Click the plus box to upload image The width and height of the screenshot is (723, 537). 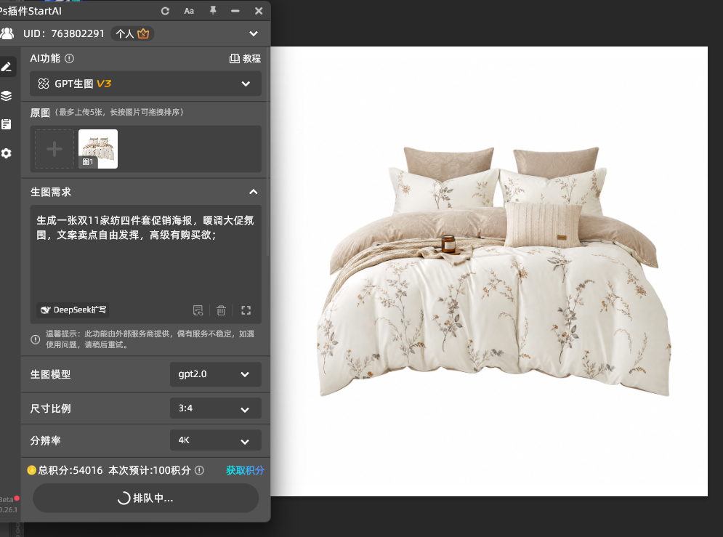pyautogui.click(x=54, y=149)
